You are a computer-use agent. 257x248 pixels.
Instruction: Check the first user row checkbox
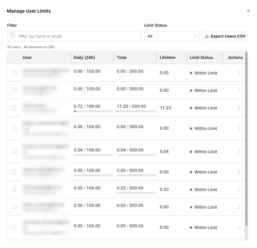pyautogui.click(x=14, y=73)
